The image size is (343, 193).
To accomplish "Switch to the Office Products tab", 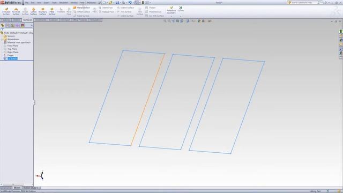I will [80, 20].
